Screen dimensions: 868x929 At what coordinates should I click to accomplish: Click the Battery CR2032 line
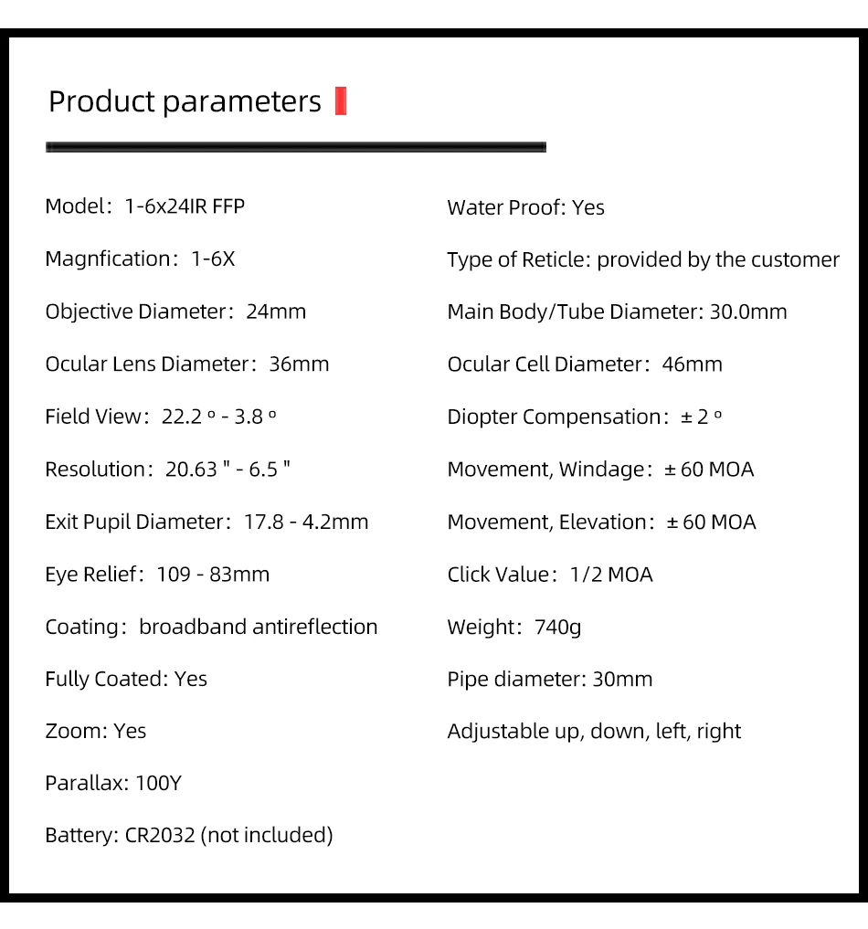point(189,835)
